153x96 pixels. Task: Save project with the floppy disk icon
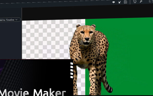click(x=125, y=2)
